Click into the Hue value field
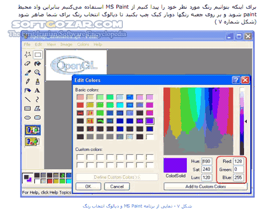Image resolution: width=278 pixels, height=222 pixels. [x=207, y=162]
